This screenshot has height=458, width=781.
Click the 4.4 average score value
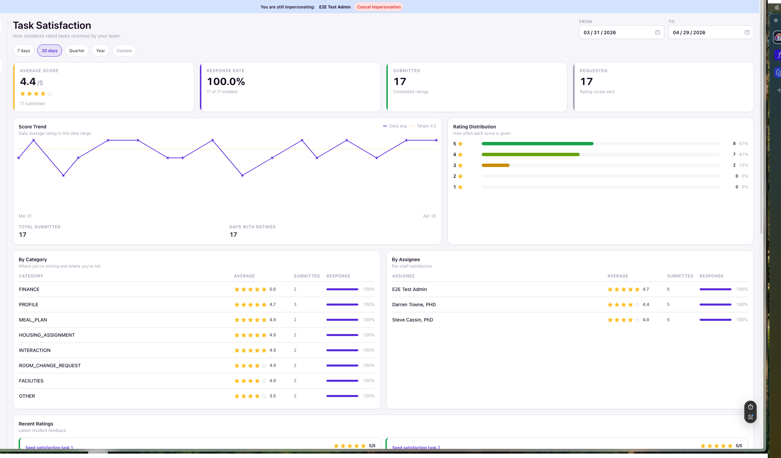coord(28,82)
